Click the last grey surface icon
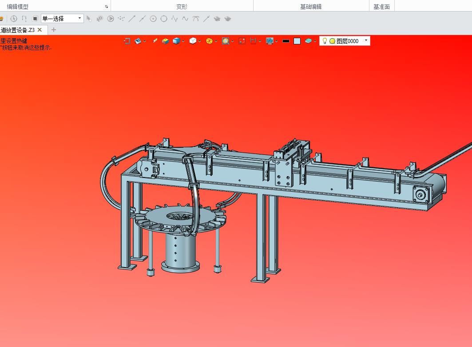 coord(228,19)
